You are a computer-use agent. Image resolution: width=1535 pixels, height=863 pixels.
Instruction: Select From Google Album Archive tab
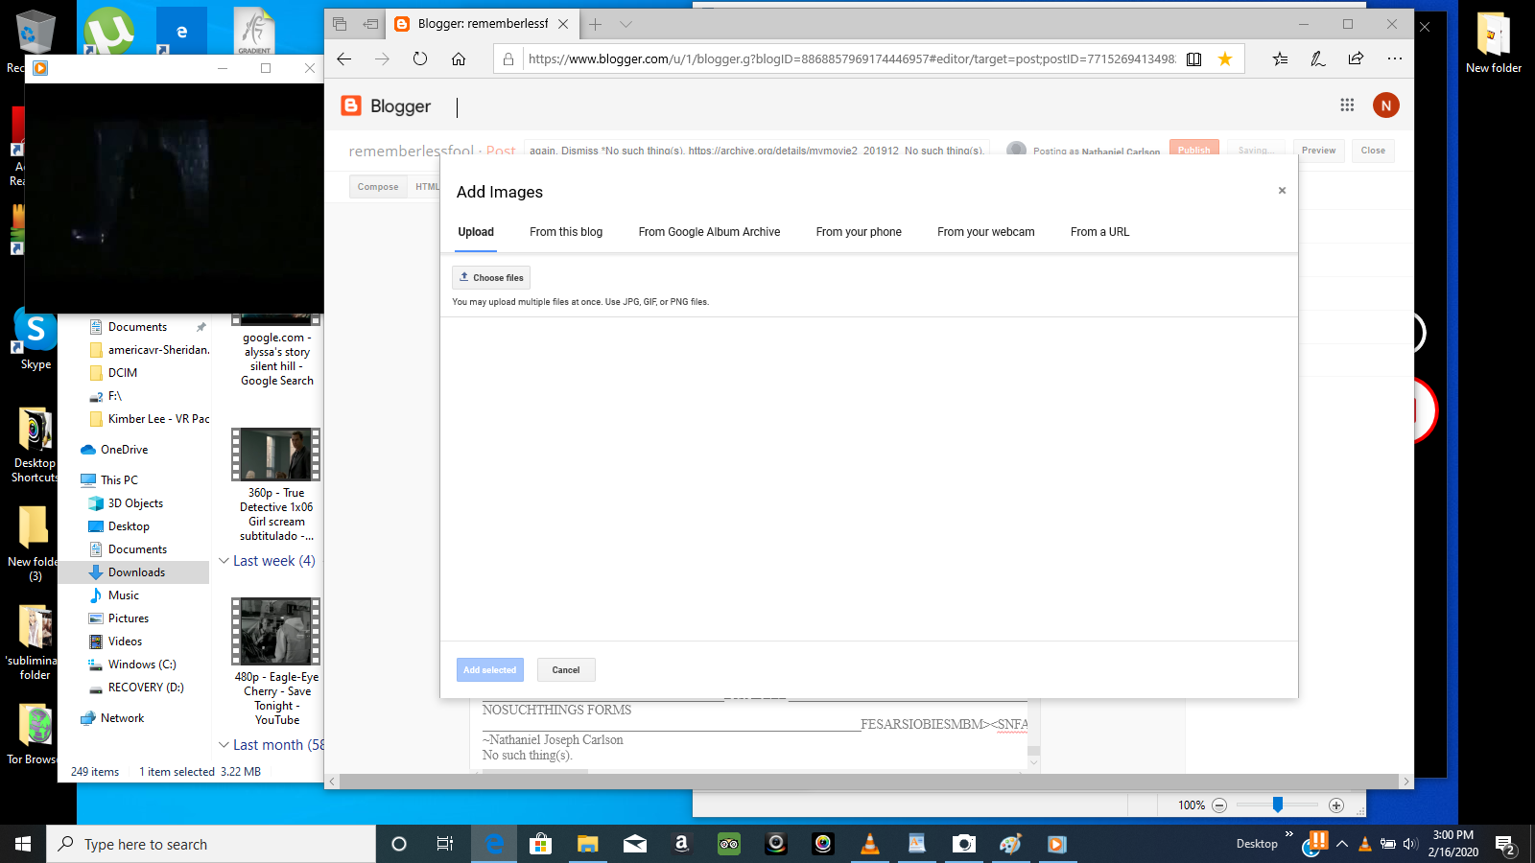pyautogui.click(x=709, y=232)
